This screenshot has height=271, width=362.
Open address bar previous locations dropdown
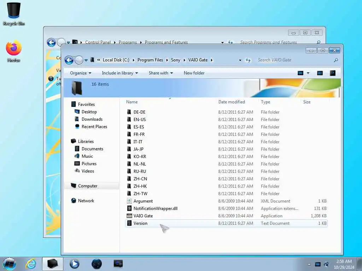coord(240,60)
